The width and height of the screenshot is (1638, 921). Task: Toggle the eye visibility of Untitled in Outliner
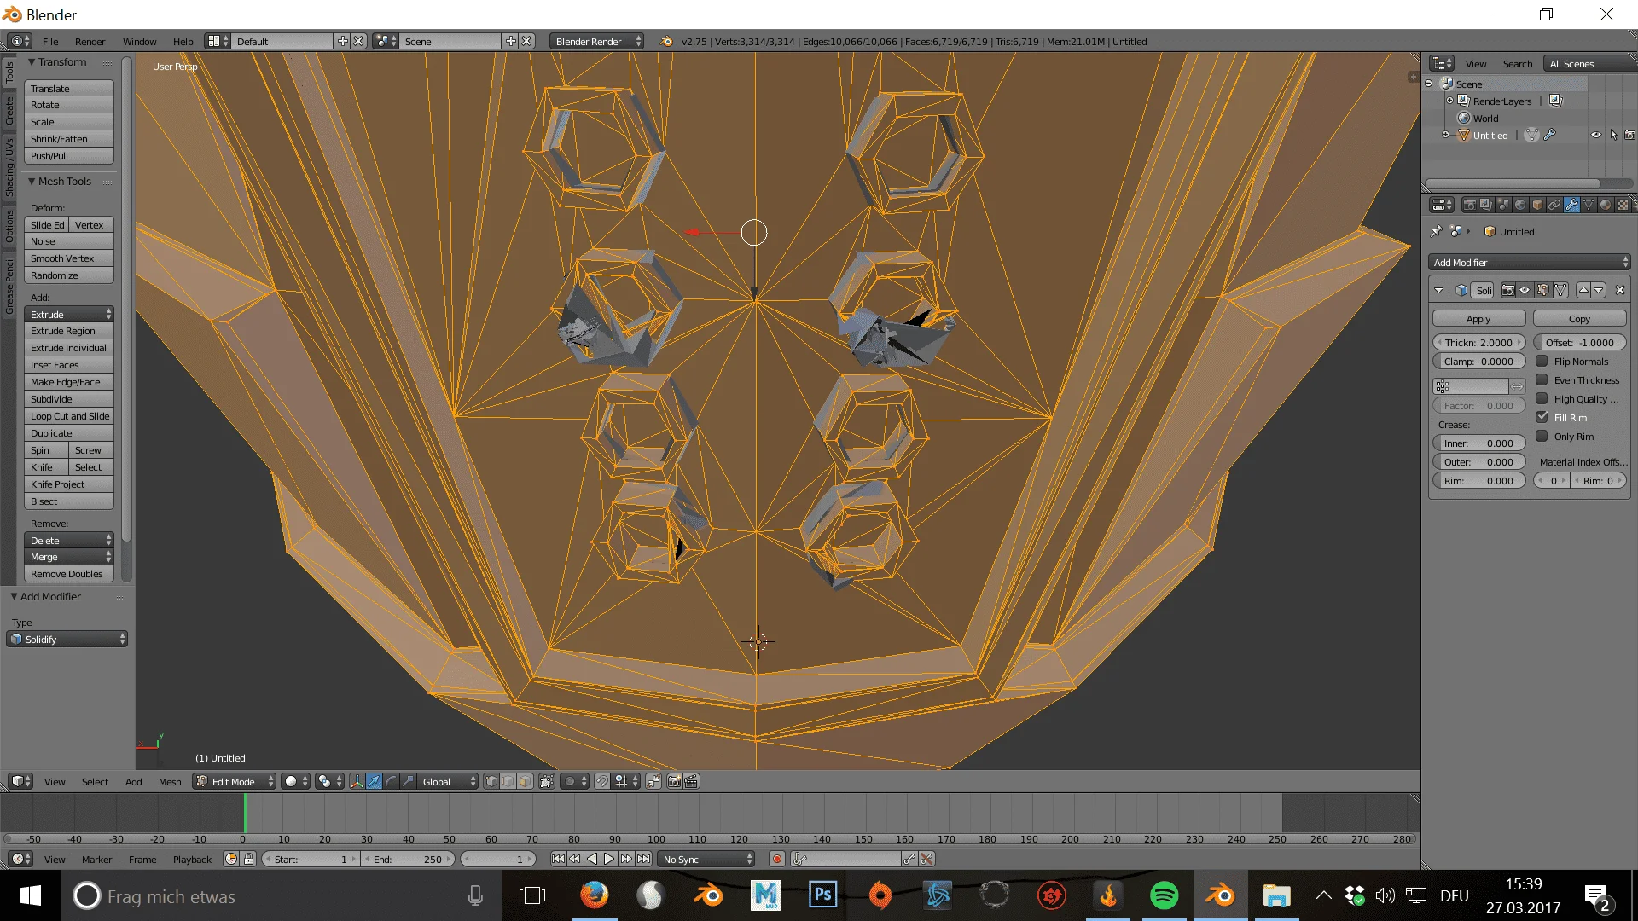click(x=1596, y=135)
